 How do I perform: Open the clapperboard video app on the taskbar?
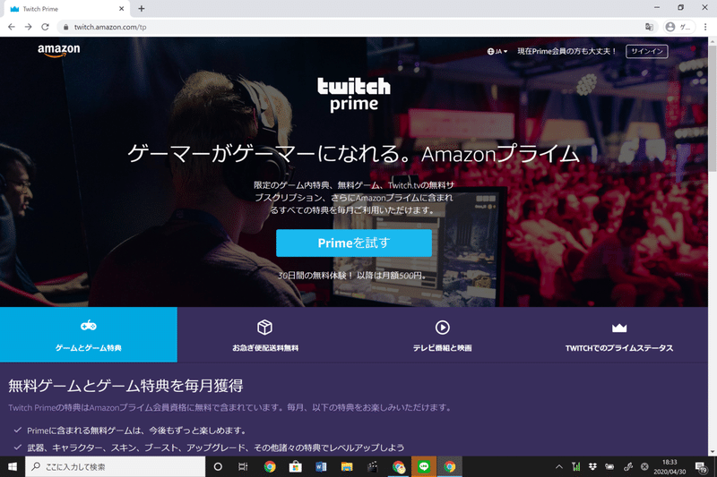click(x=373, y=466)
